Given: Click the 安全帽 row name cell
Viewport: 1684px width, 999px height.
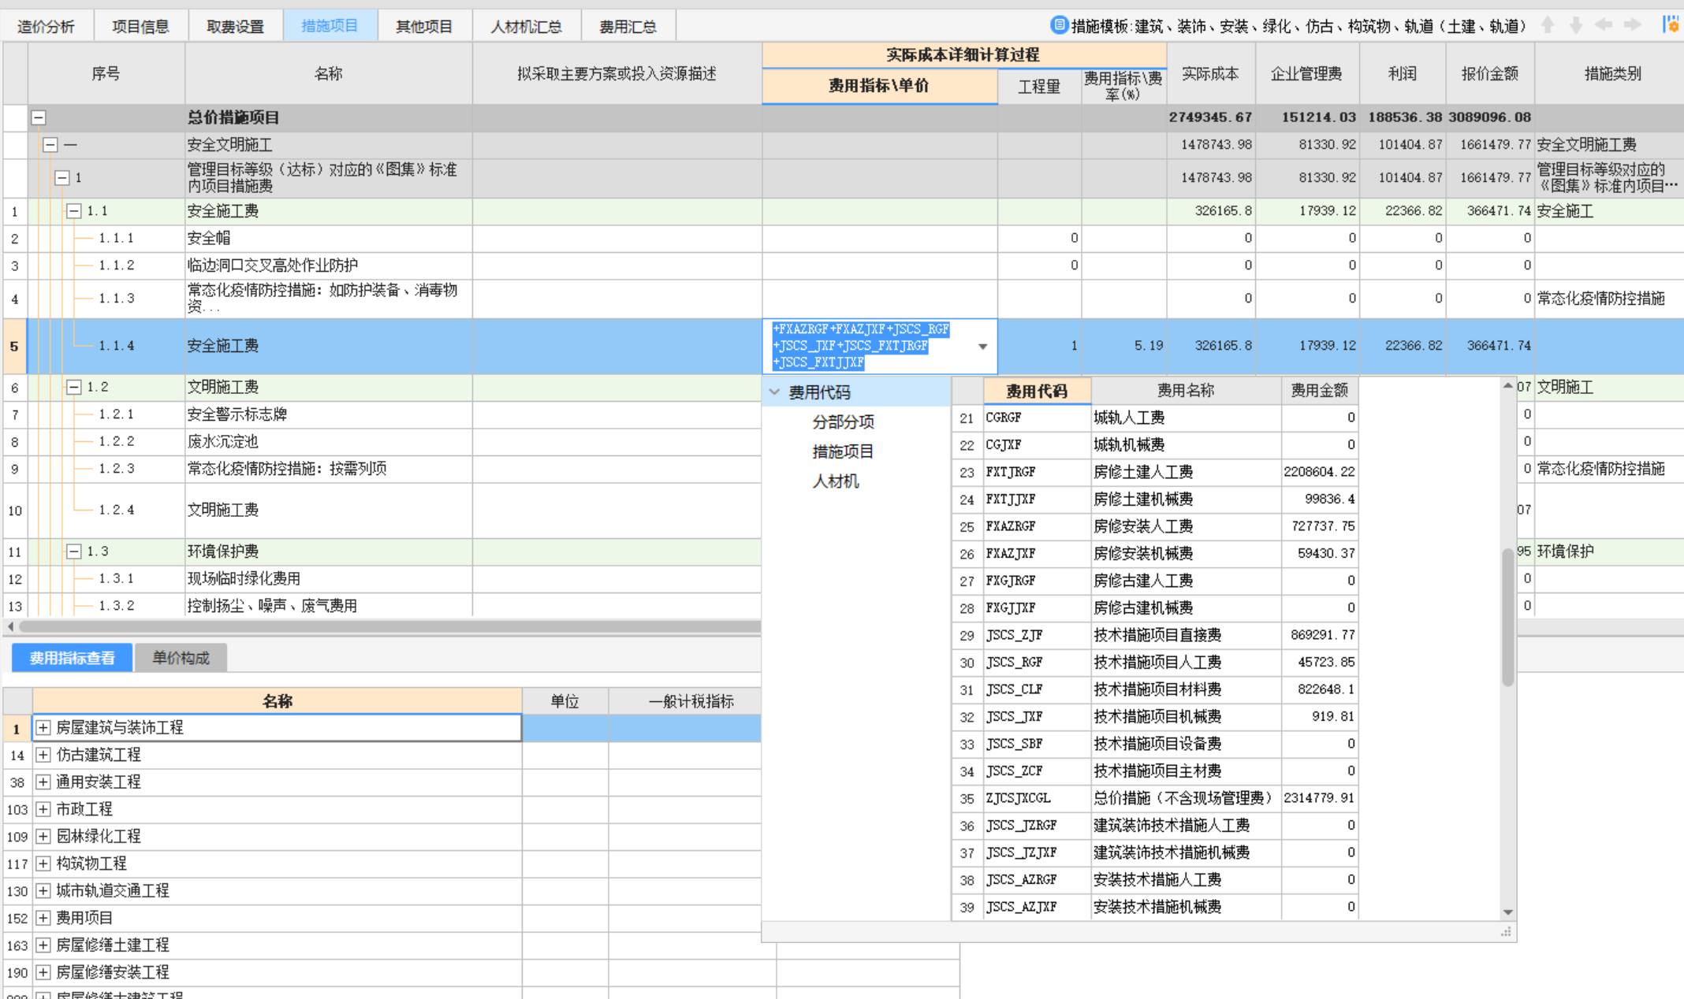Looking at the screenshot, I should (329, 238).
